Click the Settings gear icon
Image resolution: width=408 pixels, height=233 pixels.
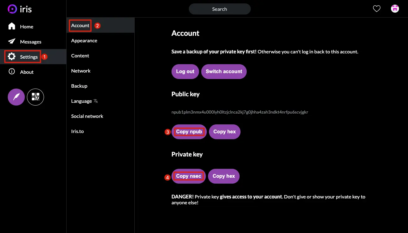11,57
